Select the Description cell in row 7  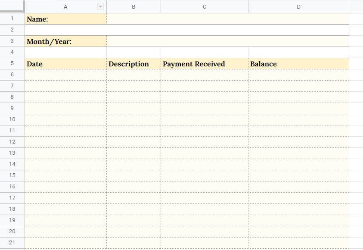coord(133,86)
